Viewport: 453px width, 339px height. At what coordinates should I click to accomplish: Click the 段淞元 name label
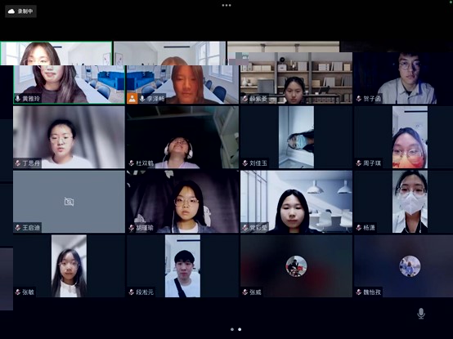coord(145,292)
